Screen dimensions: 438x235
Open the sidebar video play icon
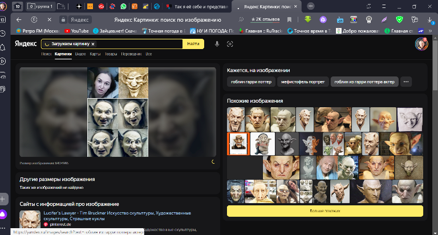coord(3,61)
